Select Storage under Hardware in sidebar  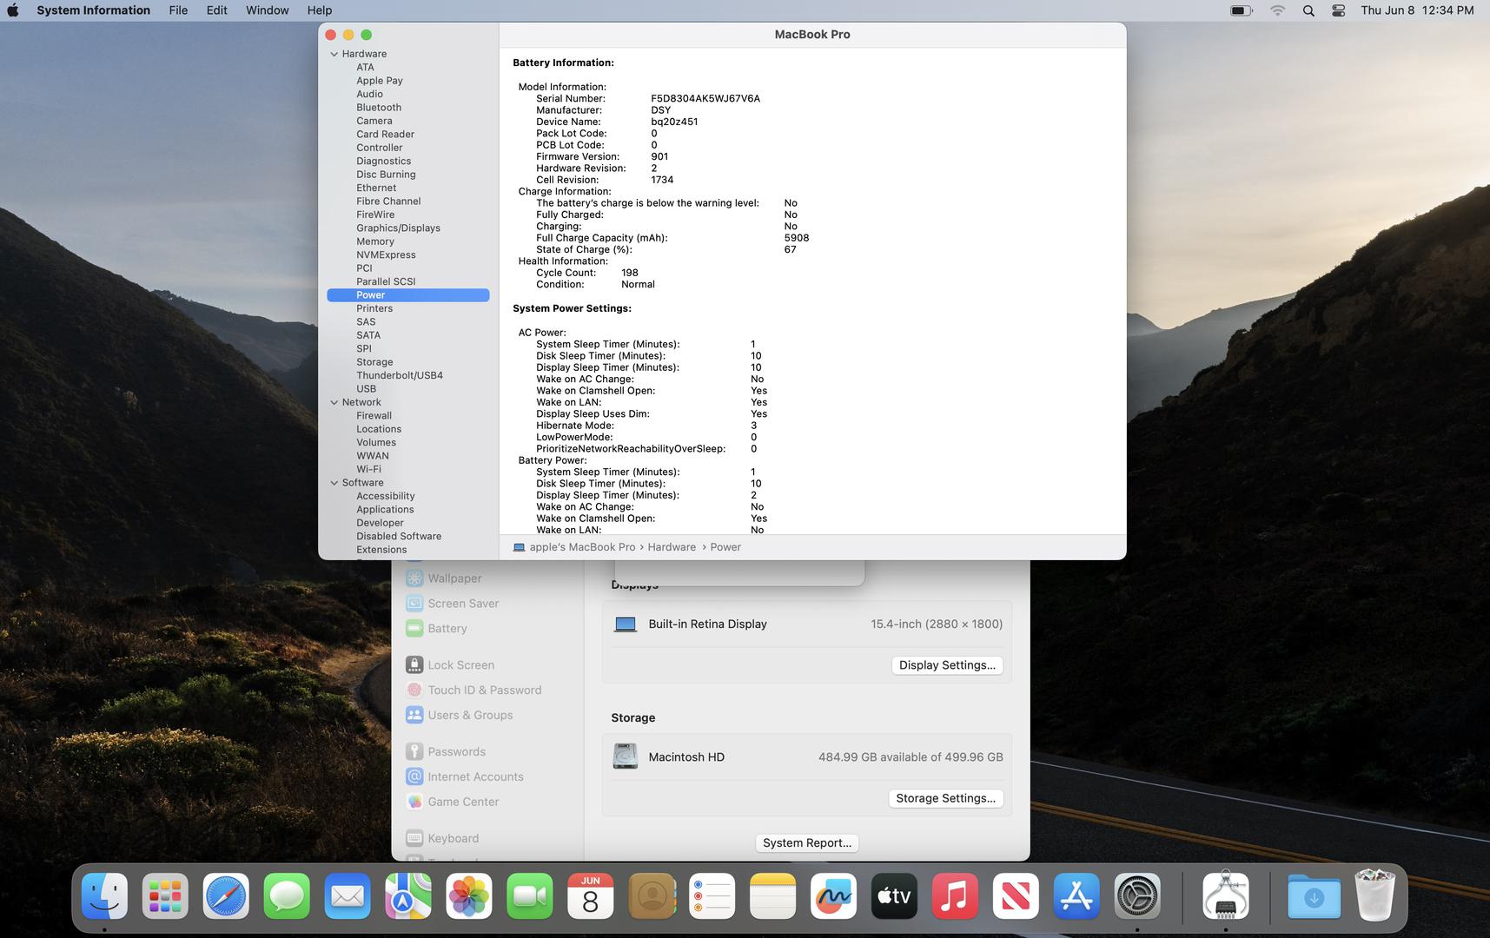[x=374, y=362]
